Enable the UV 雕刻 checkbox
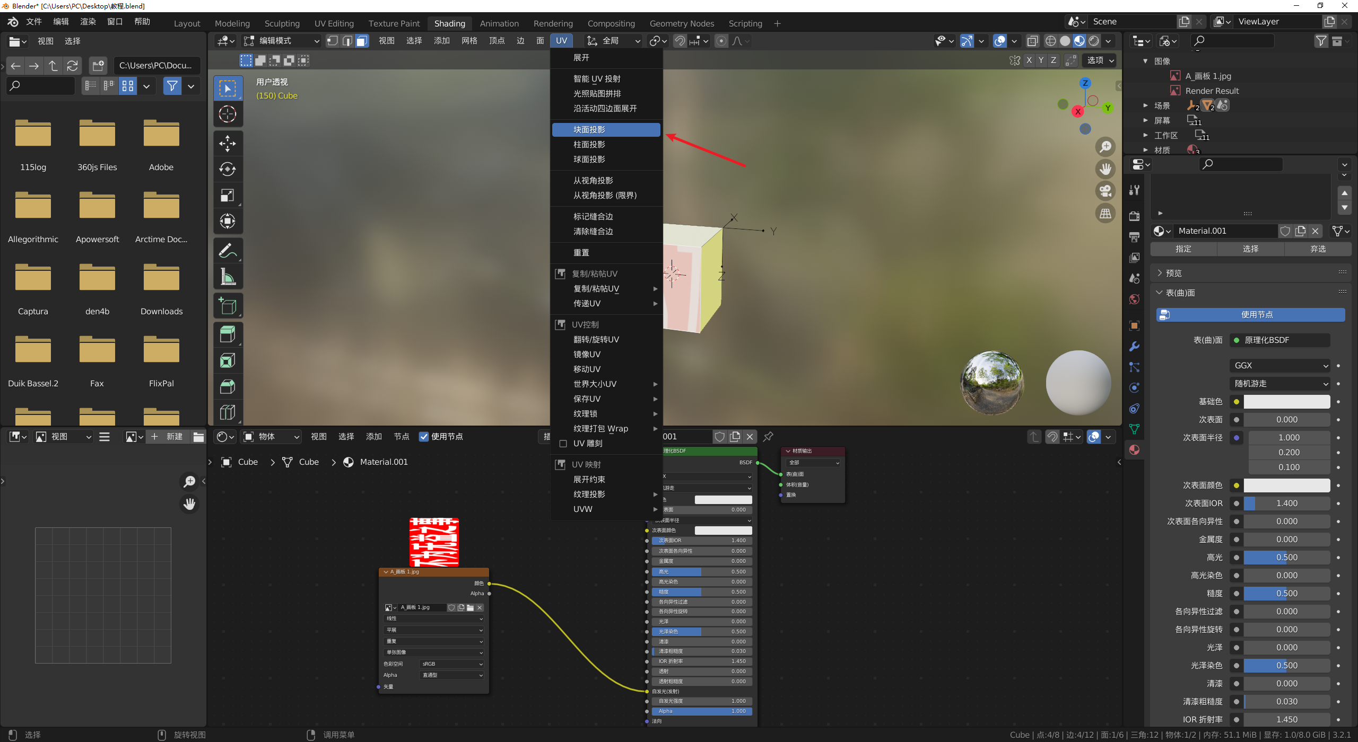Image resolution: width=1358 pixels, height=742 pixels. (563, 443)
